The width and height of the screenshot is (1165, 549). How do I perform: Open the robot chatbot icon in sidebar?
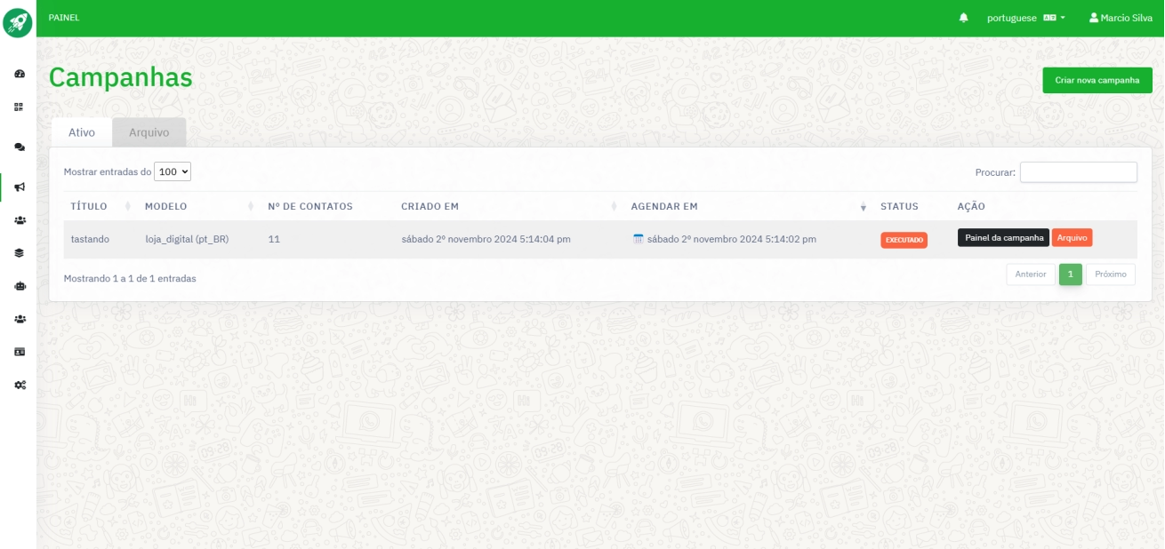tap(20, 286)
